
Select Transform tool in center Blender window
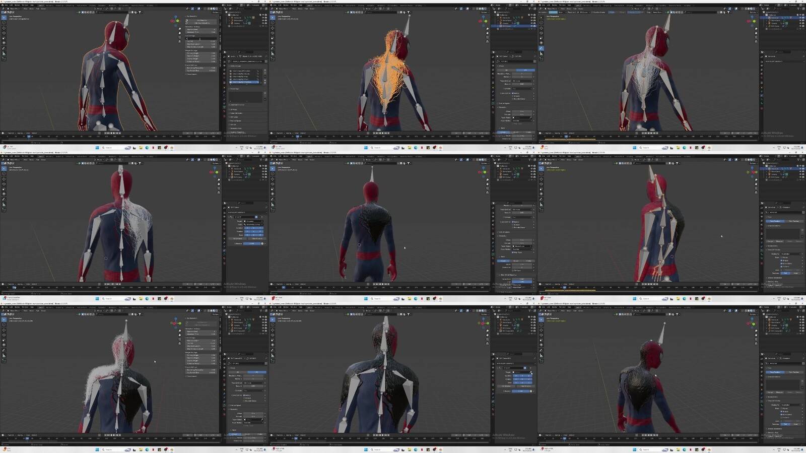coord(273,194)
